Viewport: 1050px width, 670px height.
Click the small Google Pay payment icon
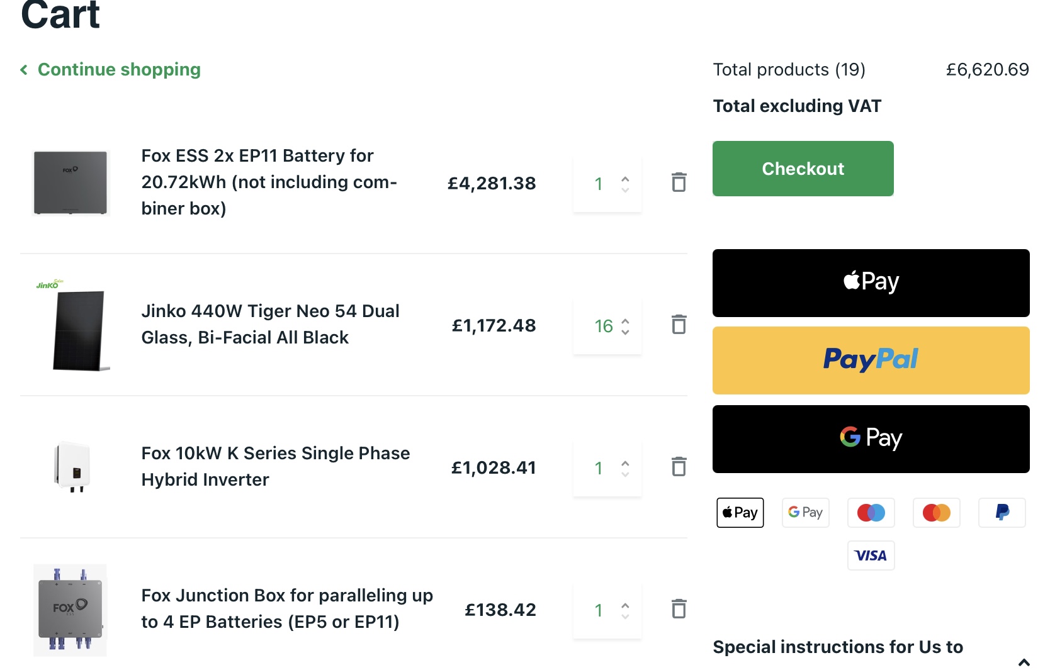pyautogui.click(x=805, y=513)
